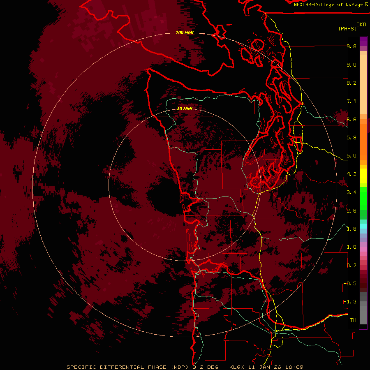Click the 100 NMI range ring label
370x370 pixels.
point(185,32)
